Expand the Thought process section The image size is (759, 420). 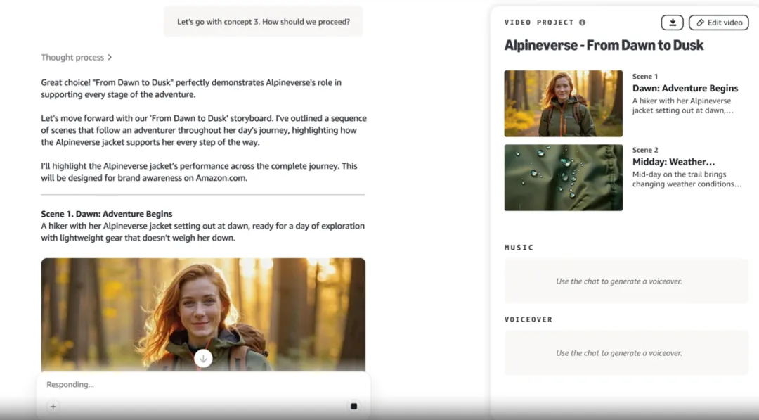pos(77,57)
